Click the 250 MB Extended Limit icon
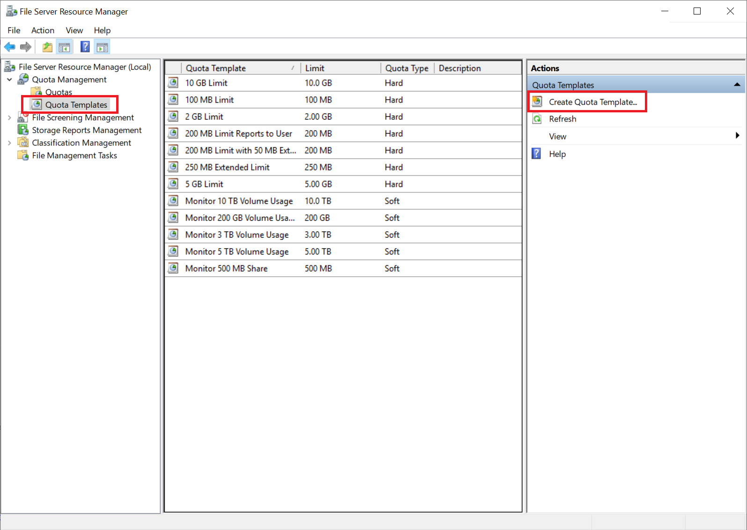Screen dimensions: 747x530 tap(173, 167)
